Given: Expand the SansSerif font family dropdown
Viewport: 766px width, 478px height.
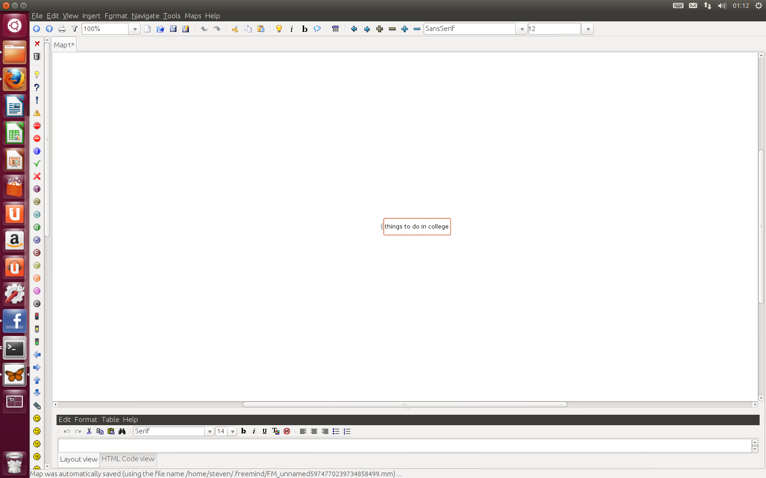Looking at the screenshot, I should click(x=522, y=29).
